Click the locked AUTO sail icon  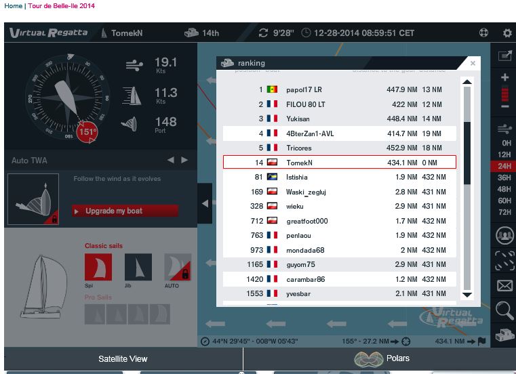tap(178, 267)
